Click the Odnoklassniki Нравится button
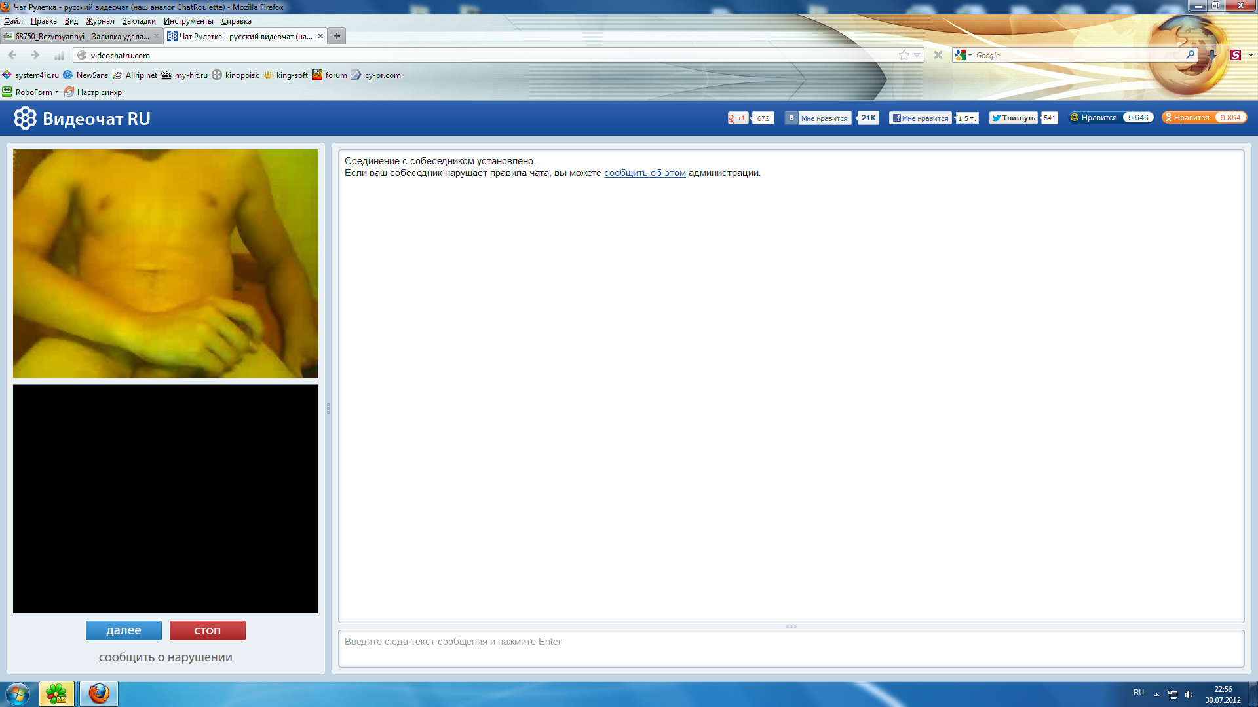The width and height of the screenshot is (1258, 707). tap(1186, 118)
